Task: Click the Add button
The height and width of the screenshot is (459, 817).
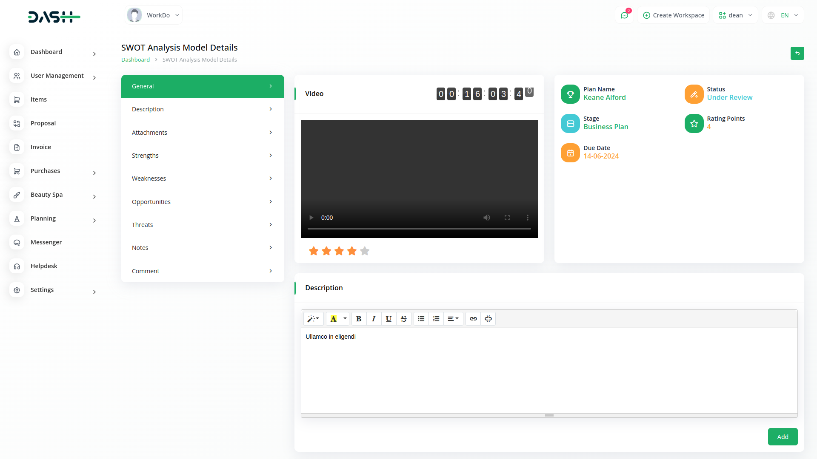Action: [x=783, y=437]
